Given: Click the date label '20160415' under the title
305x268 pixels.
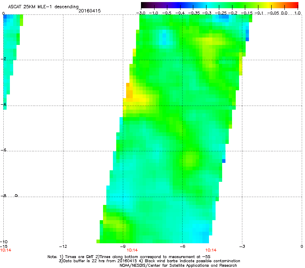Looking at the screenshot, I should (89, 11).
